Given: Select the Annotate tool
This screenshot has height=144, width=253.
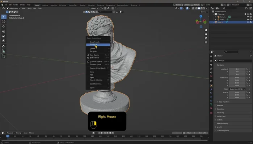Looking at the screenshot, I should tap(4, 46).
